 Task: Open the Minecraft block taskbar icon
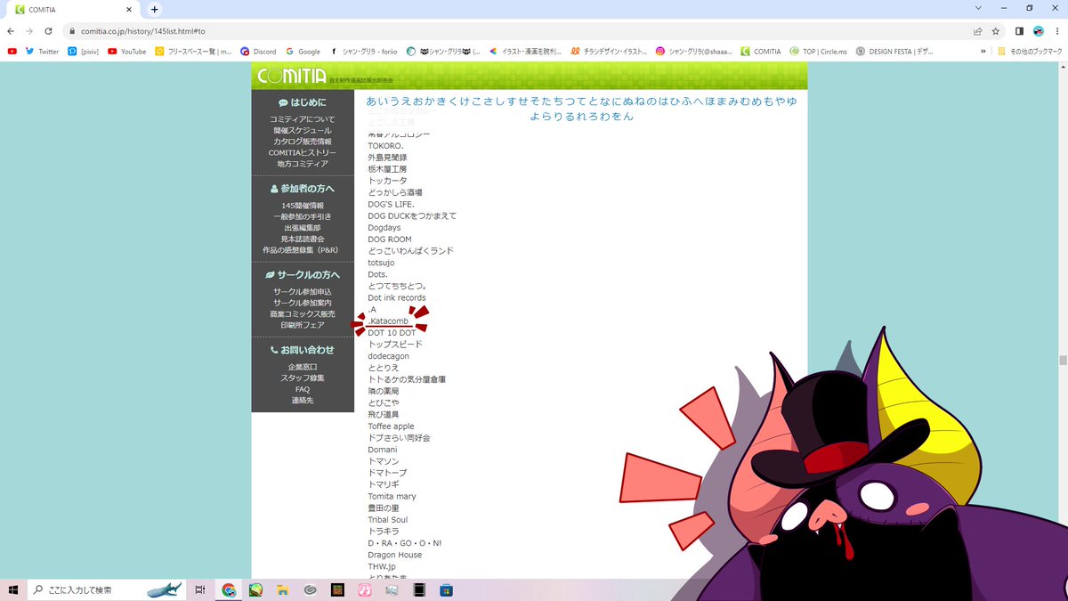point(337,589)
